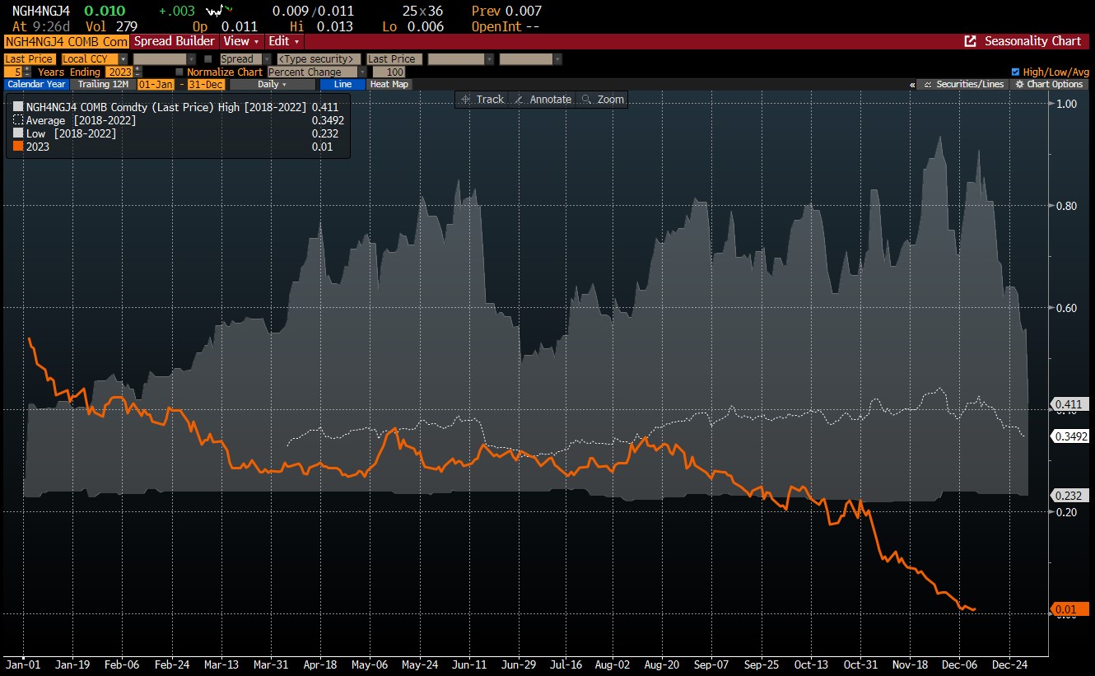1095x676 pixels.
Task: Click the Type security input field
Action: tap(319, 59)
